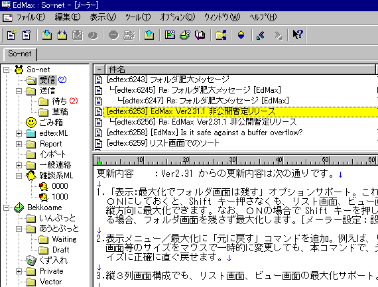The image size is (378, 287).
Task: Select the 草稿 drafts folder
Action: [60, 112]
